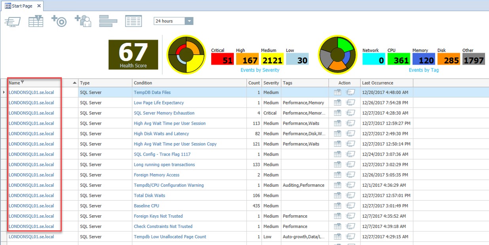The width and height of the screenshot is (489, 245).
Task: Click events grid icon for High Disk Waits row
Action: click(337, 133)
